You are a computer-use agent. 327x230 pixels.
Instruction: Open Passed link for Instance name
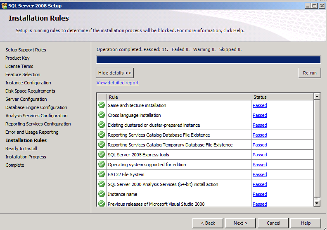260,194
